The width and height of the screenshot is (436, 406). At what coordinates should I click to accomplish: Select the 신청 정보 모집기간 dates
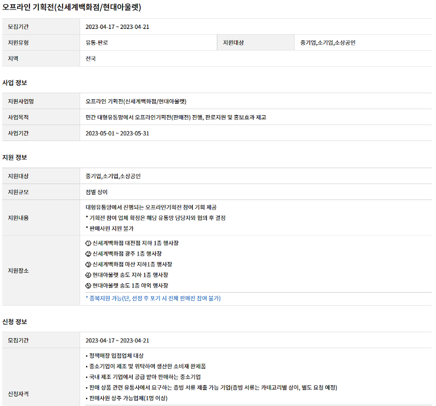[117, 340]
